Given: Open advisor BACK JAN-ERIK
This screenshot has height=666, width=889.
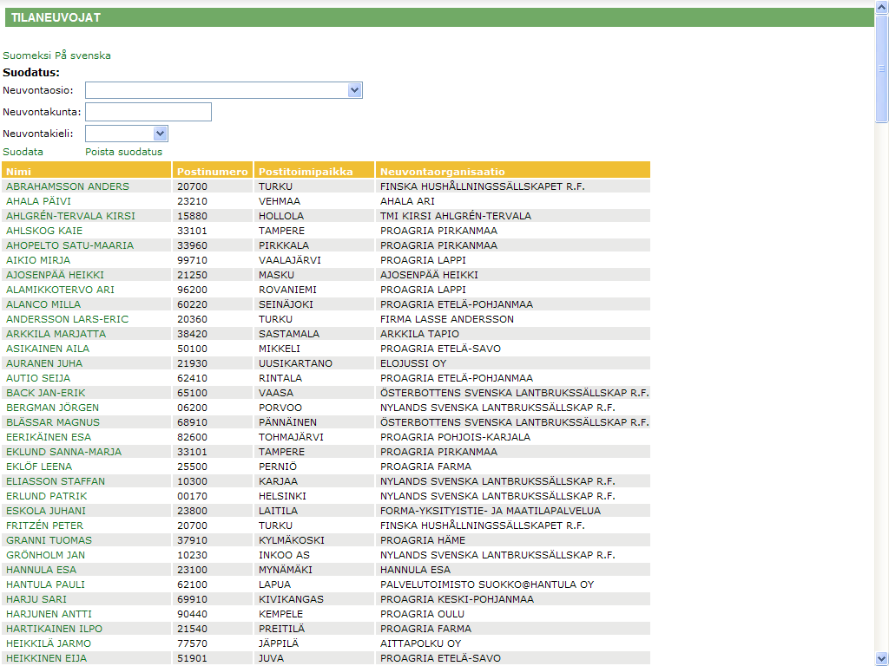Looking at the screenshot, I should tap(46, 393).
